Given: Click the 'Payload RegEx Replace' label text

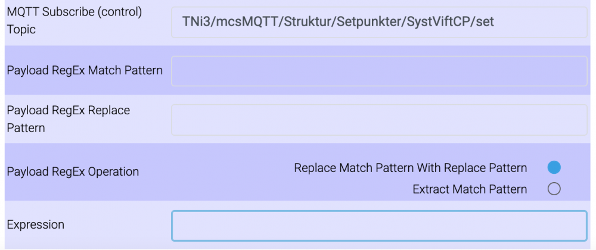Looking at the screenshot, I should [69, 111].
